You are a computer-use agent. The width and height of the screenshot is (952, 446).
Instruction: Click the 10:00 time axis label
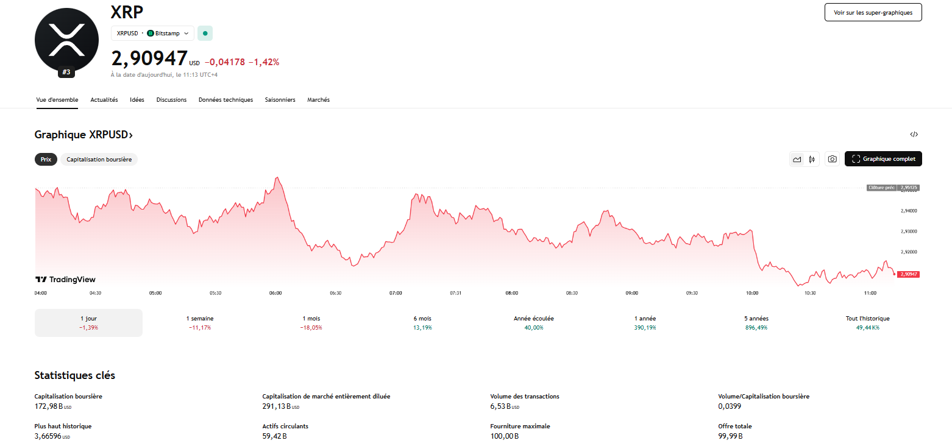click(752, 293)
